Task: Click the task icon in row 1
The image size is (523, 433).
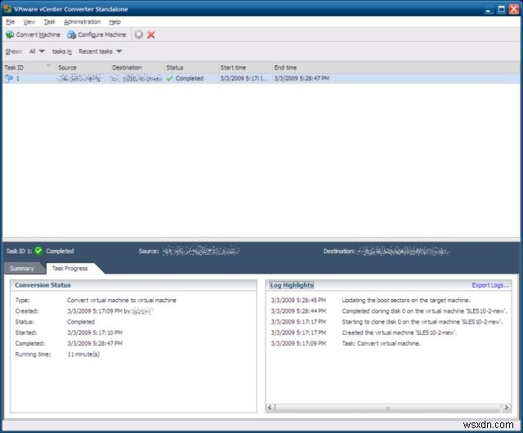Action: [9, 78]
